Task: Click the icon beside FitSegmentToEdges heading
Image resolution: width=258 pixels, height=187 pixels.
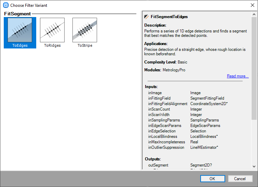Action: (147, 17)
